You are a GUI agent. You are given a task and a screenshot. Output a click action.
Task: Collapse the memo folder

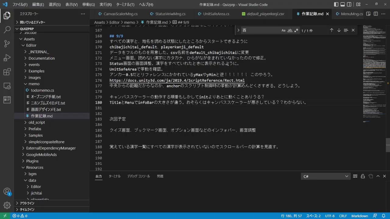coord(52,84)
